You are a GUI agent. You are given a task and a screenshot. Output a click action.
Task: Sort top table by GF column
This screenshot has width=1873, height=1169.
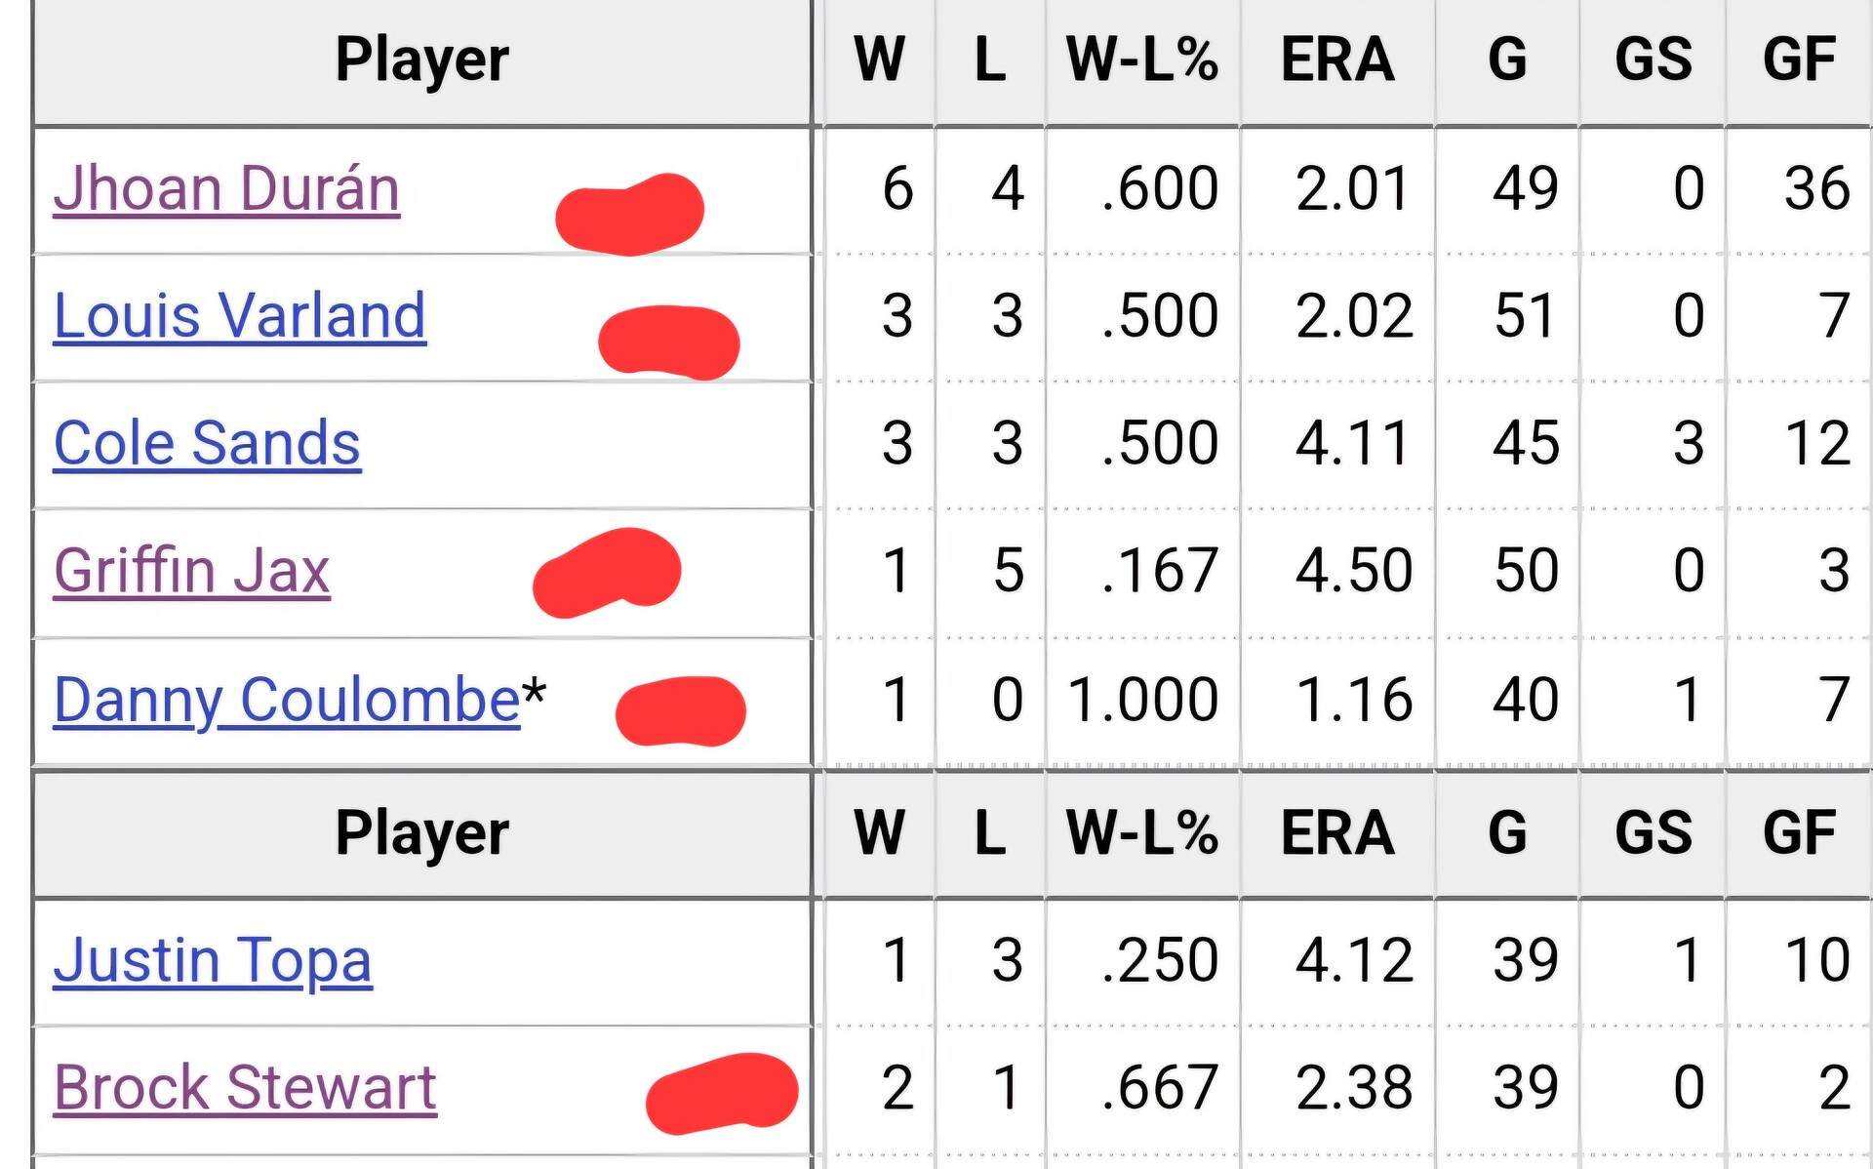point(1799,60)
